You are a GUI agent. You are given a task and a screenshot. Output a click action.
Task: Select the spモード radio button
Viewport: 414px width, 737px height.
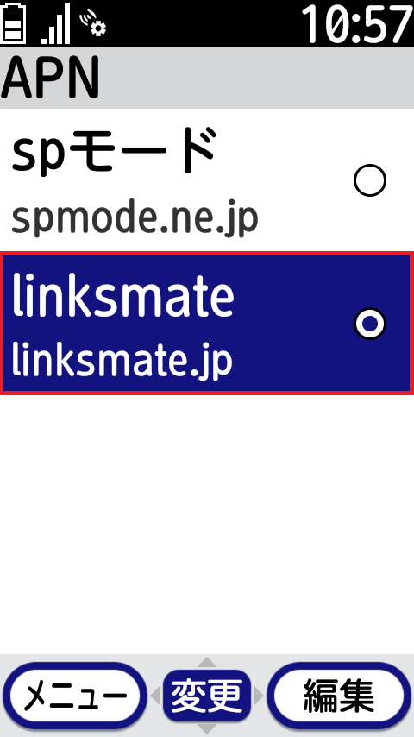tap(370, 180)
